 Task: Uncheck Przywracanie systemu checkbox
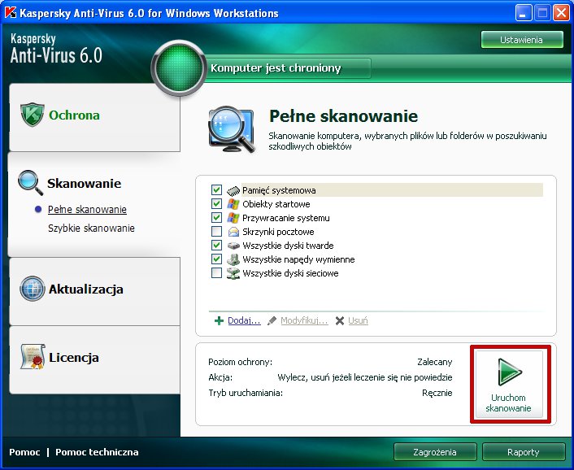[216, 217]
